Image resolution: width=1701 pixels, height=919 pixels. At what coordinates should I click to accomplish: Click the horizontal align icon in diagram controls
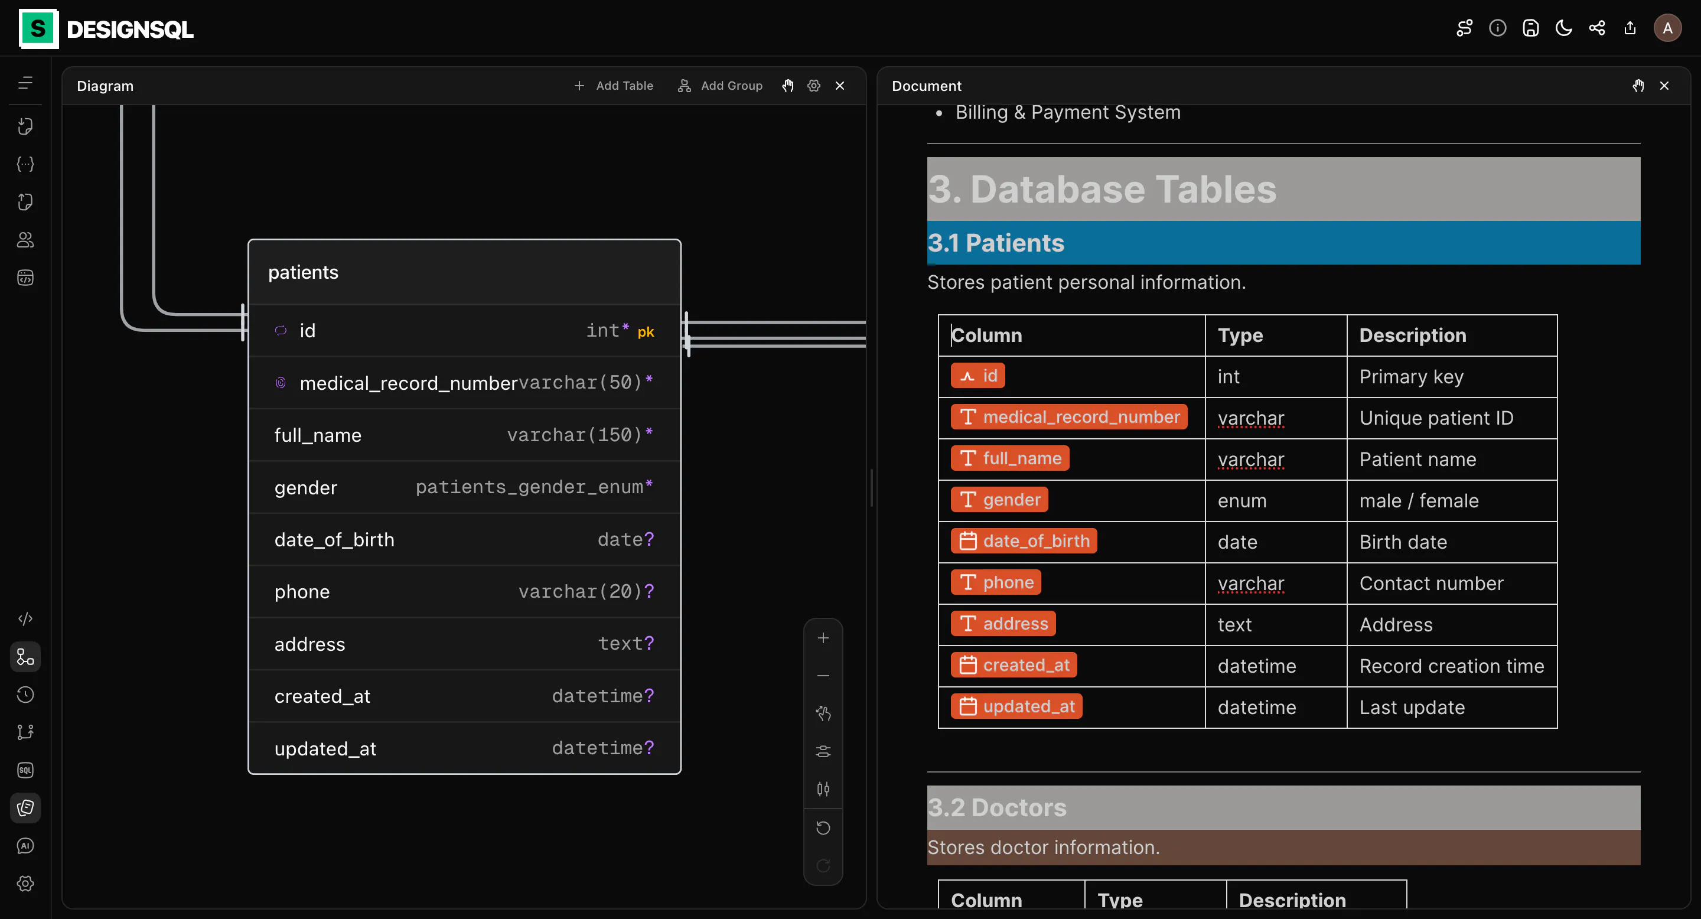(x=823, y=751)
